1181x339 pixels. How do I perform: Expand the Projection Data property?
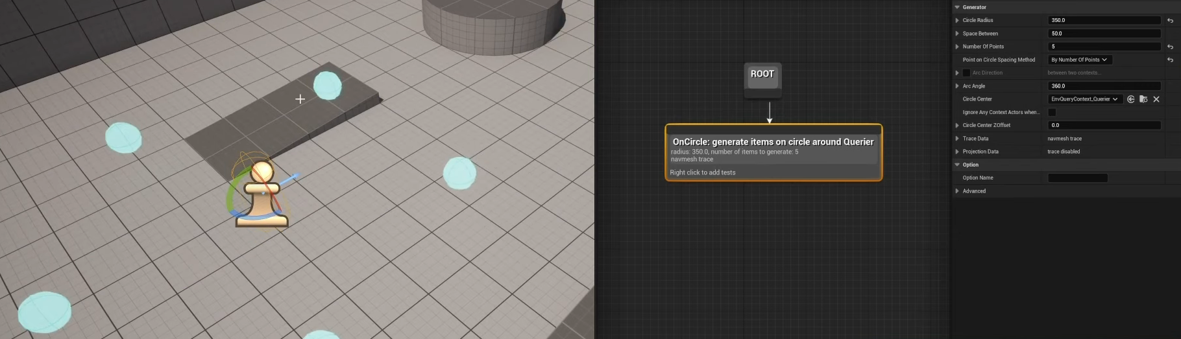(x=957, y=152)
